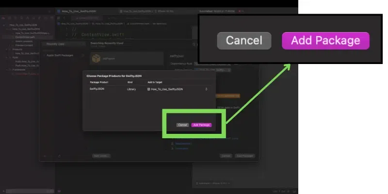Open the How_To_Use_SwiftyJSON target popup in the dialog
The width and height of the screenshot is (388, 194).
point(178,89)
